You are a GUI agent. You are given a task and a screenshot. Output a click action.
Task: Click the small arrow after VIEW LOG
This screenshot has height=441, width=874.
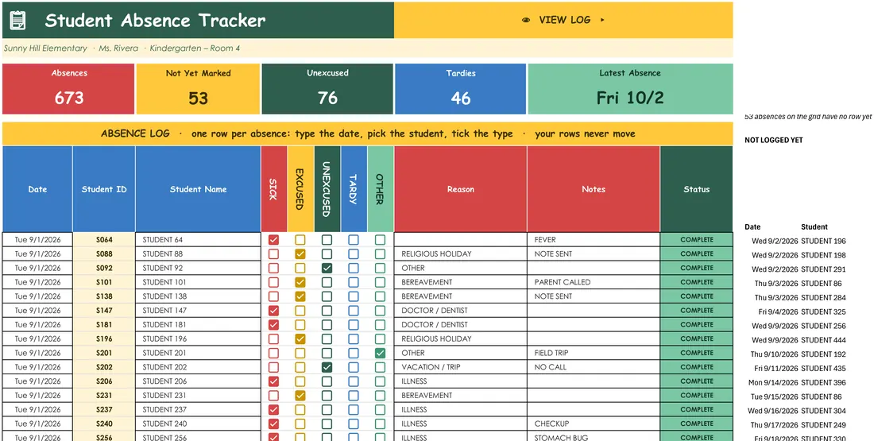[x=602, y=20]
